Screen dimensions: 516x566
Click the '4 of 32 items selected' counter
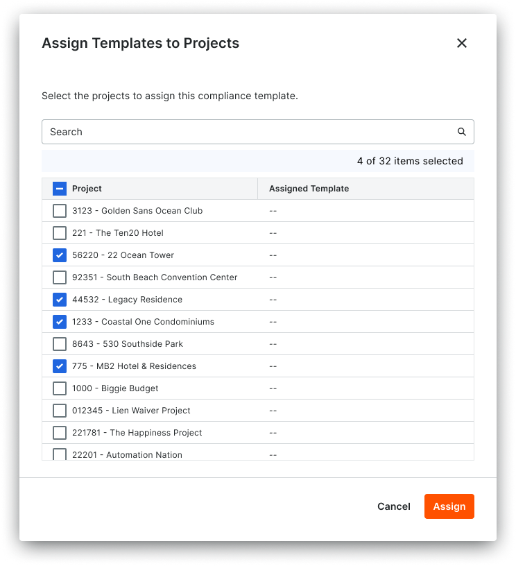(410, 161)
